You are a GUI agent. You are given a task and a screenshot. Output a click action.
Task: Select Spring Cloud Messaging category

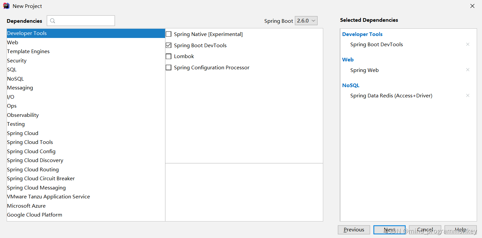[86, 187]
